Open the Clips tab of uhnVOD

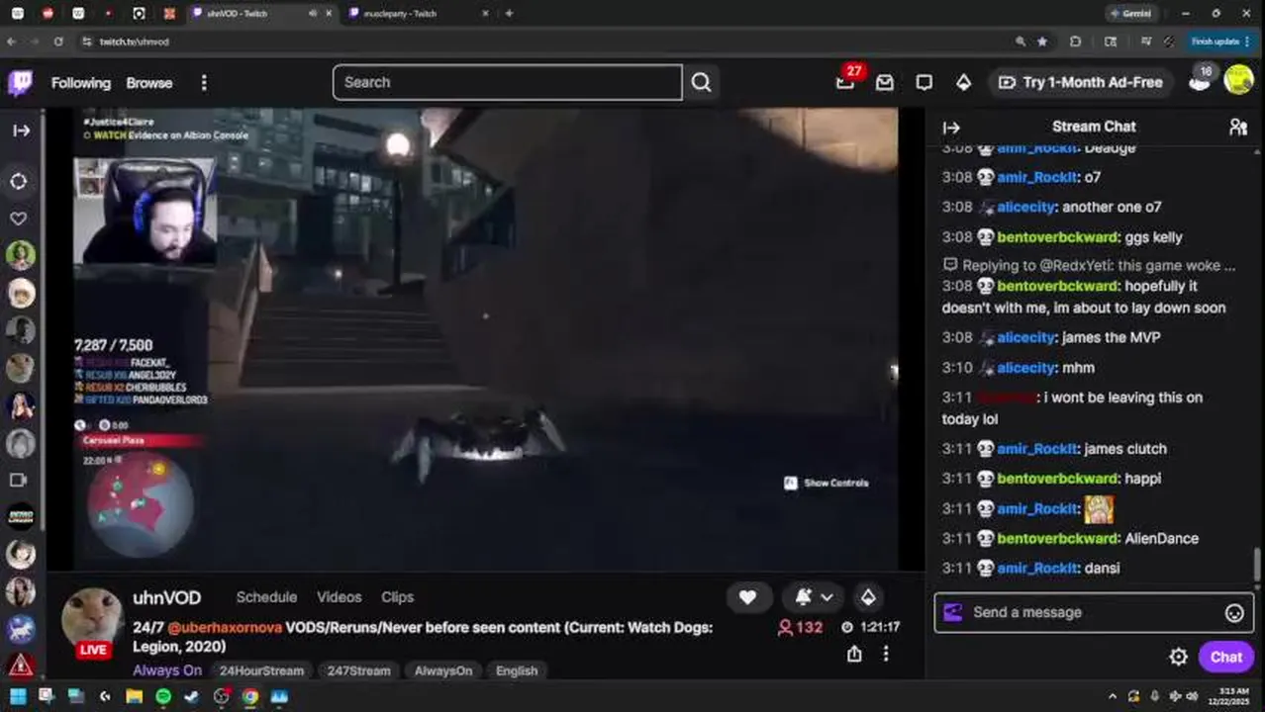click(x=397, y=597)
